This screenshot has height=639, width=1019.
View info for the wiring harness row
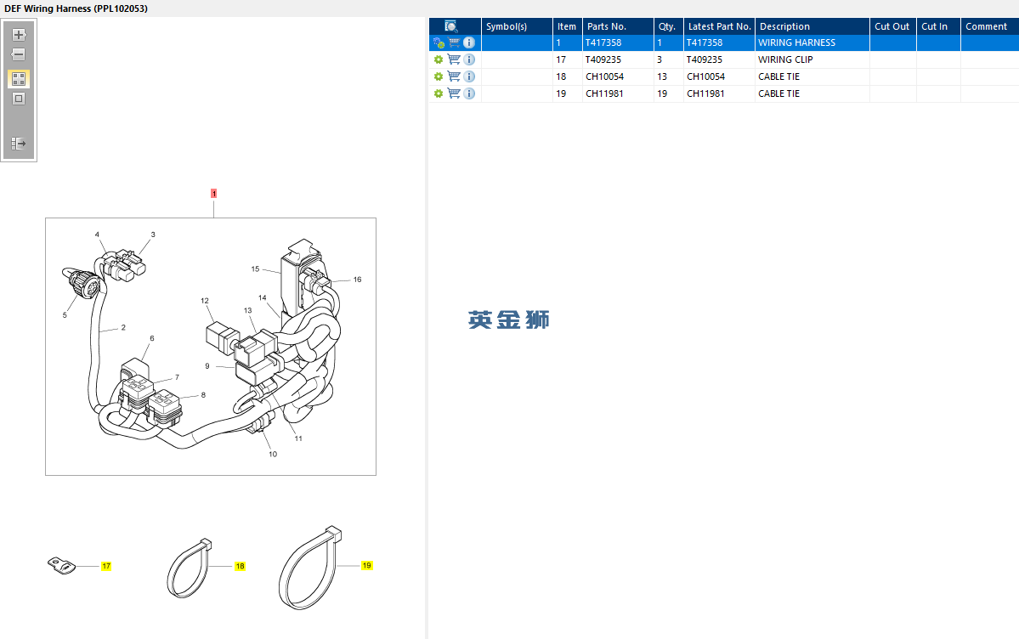[x=469, y=42]
